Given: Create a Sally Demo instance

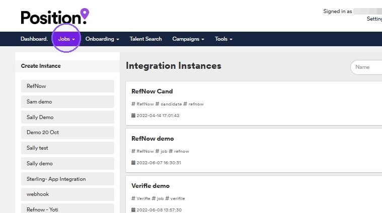Looking at the screenshot, I should pyautogui.click(x=67, y=117).
